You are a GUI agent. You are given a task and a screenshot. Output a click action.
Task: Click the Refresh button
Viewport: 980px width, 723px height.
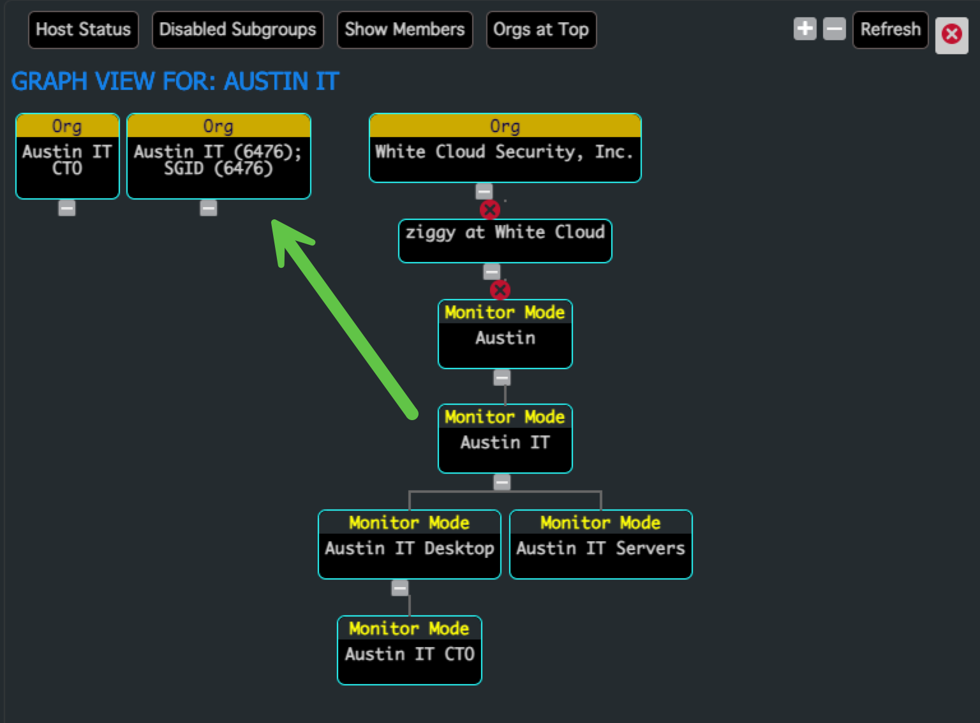click(890, 29)
